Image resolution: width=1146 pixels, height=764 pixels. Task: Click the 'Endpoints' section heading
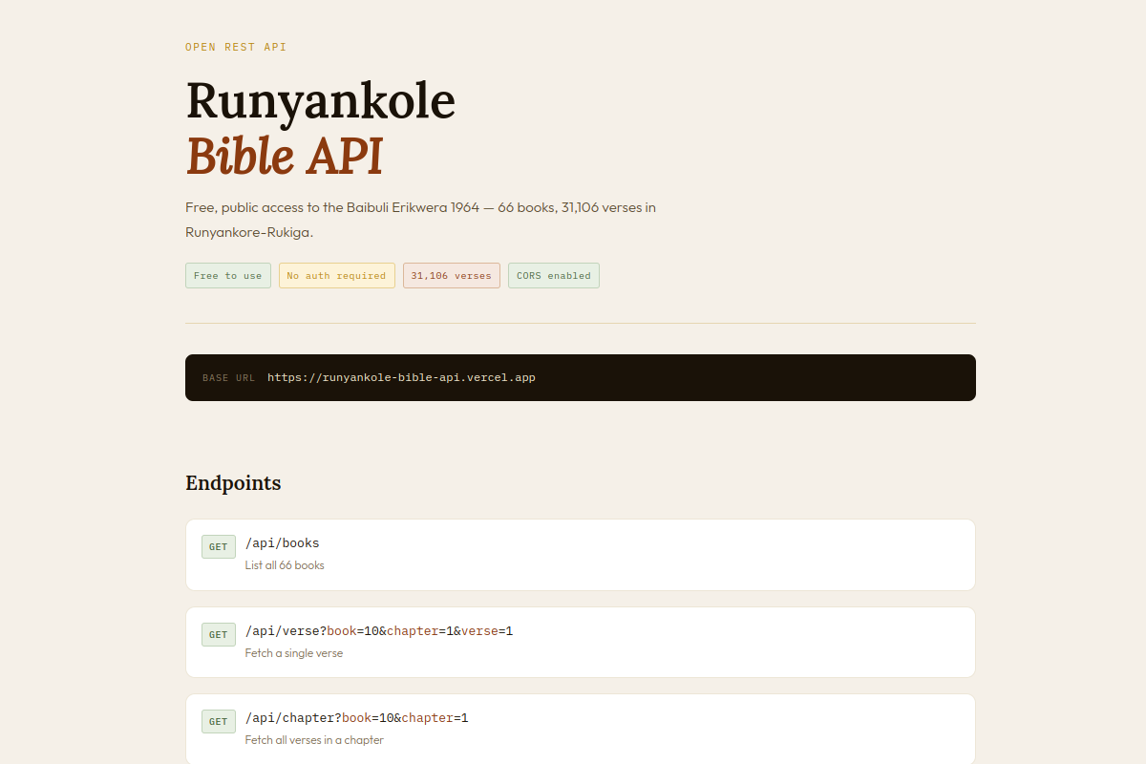click(233, 483)
